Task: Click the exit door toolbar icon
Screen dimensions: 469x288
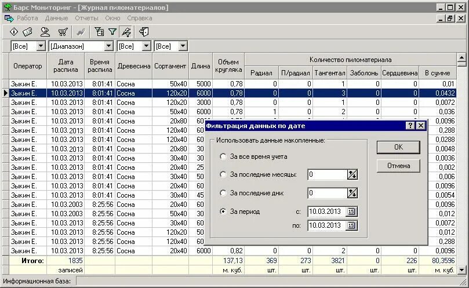Action: pyautogui.click(x=144, y=32)
